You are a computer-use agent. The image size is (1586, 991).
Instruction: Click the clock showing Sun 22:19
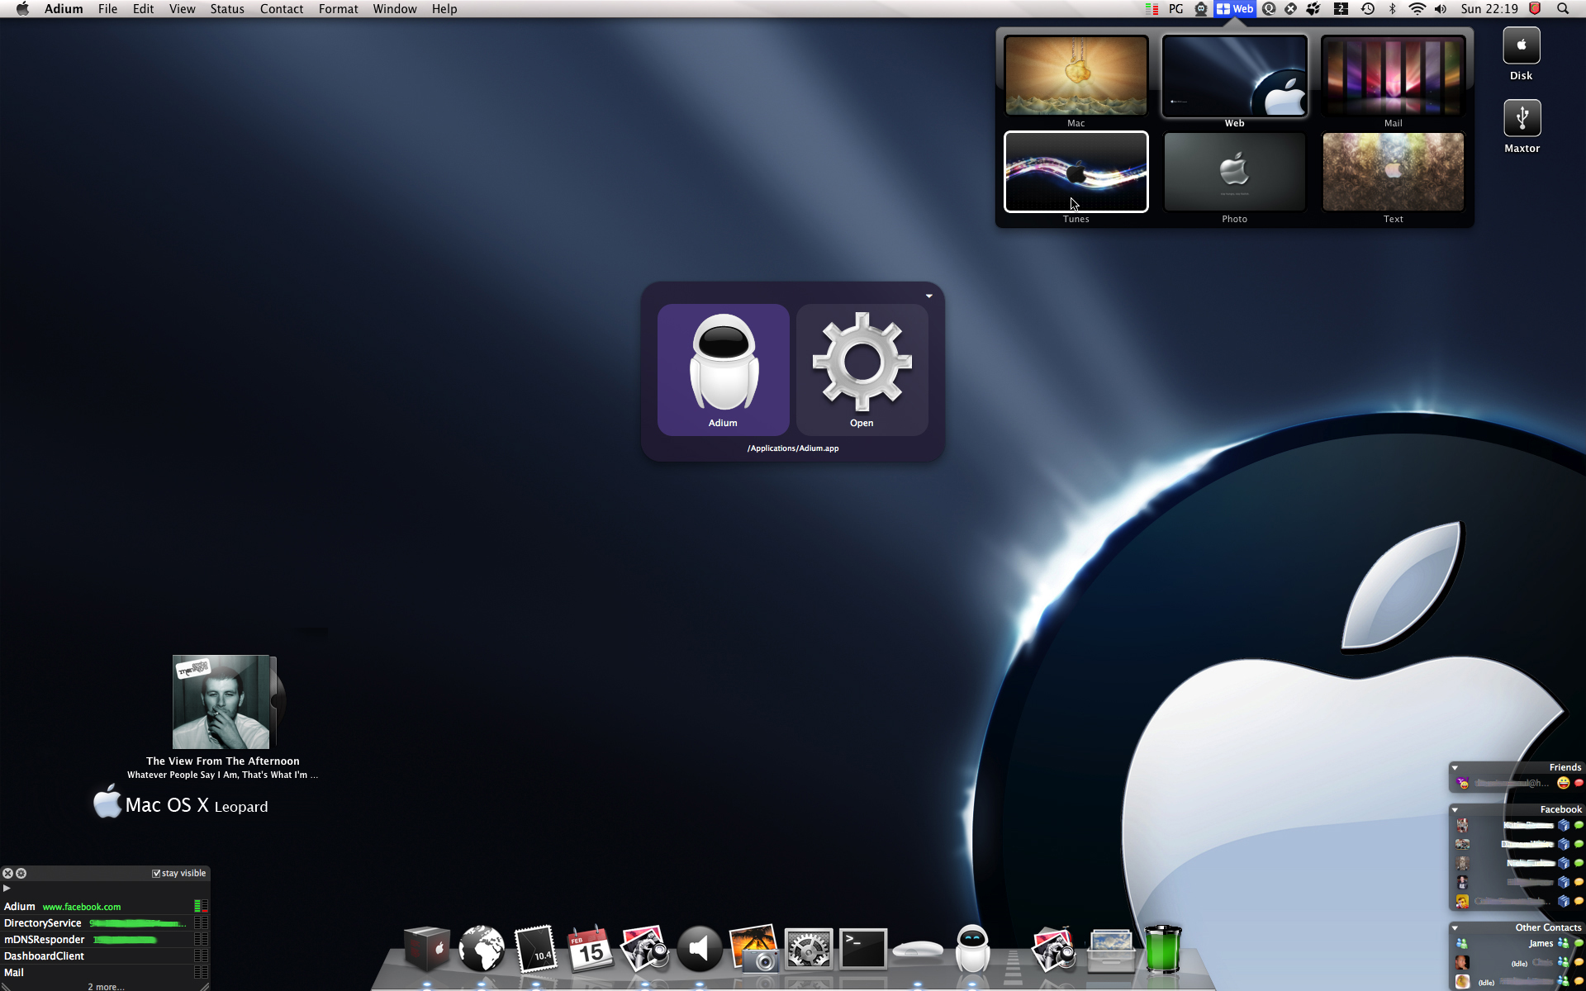click(1489, 9)
